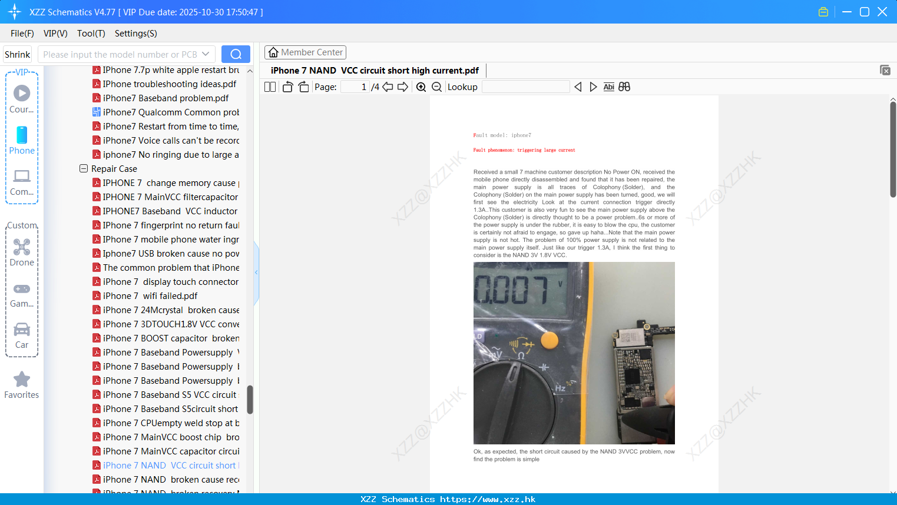Screen dimensions: 897x505
Task: Select Computer category in sidebar
Action: tap(22, 182)
